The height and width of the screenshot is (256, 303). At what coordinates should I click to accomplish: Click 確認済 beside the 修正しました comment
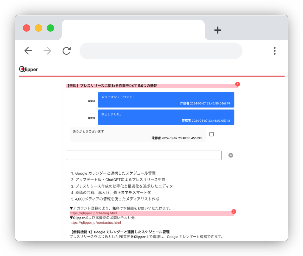click(91, 118)
